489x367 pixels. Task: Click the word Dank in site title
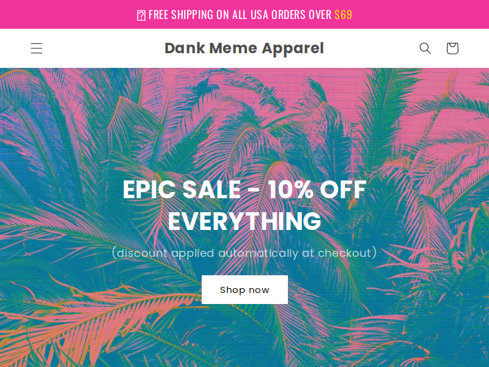point(185,48)
